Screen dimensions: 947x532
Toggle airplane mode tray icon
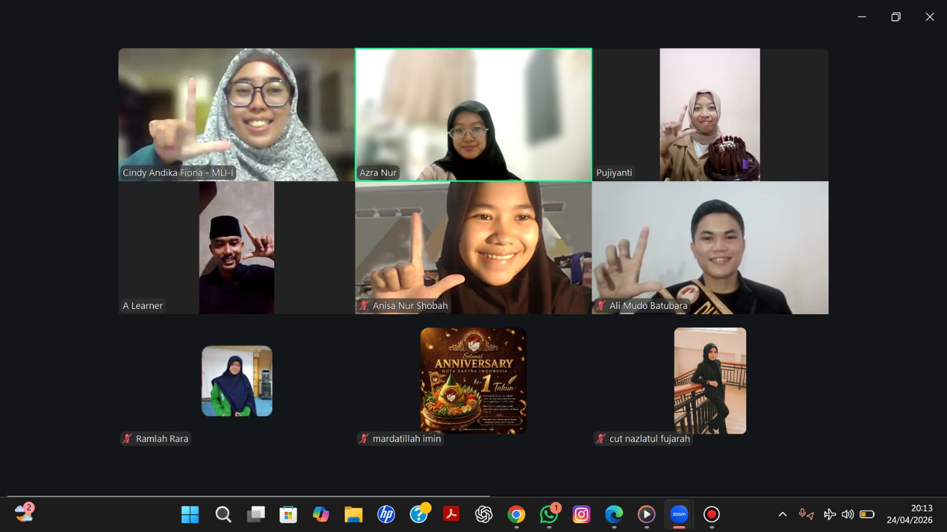tap(830, 514)
